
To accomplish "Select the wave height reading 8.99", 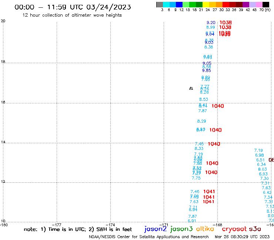I will [x=211, y=27].
